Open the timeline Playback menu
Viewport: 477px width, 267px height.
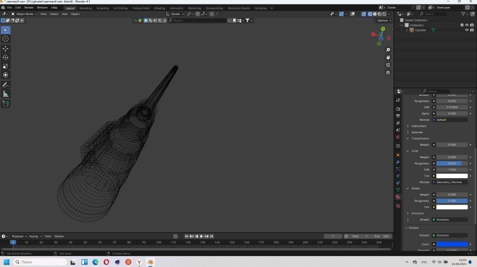click(19, 236)
